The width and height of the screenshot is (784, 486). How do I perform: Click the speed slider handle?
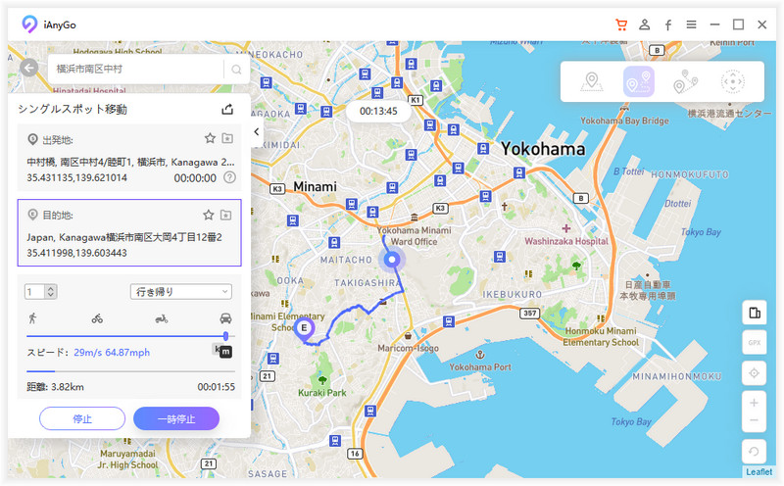point(225,336)
